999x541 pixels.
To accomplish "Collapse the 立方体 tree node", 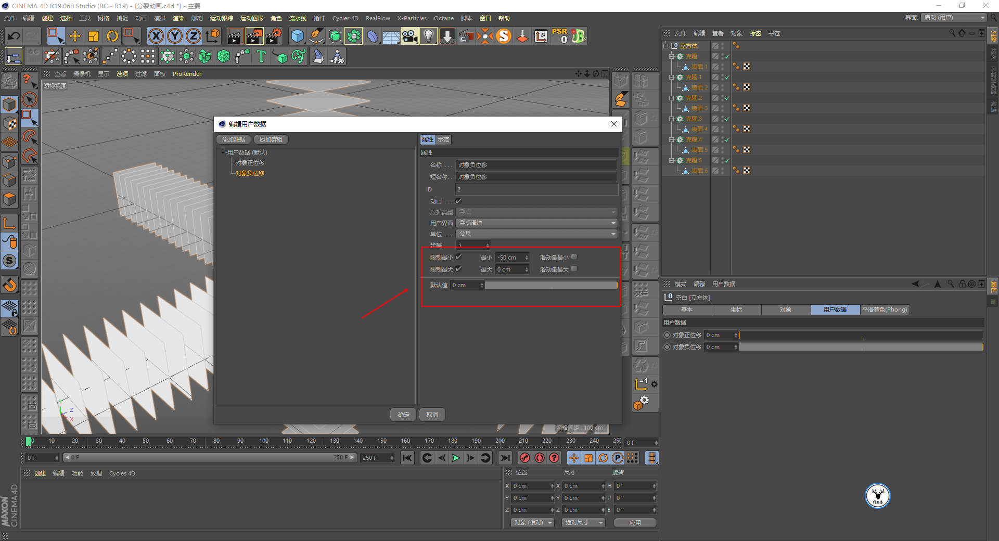I will [x=665, y=46].
